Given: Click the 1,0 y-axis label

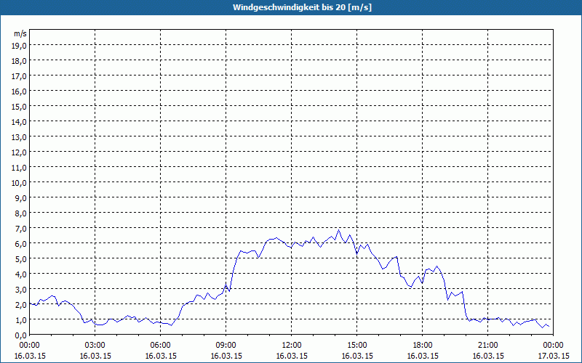Looking at the screenshot, I should coord(20,320).
